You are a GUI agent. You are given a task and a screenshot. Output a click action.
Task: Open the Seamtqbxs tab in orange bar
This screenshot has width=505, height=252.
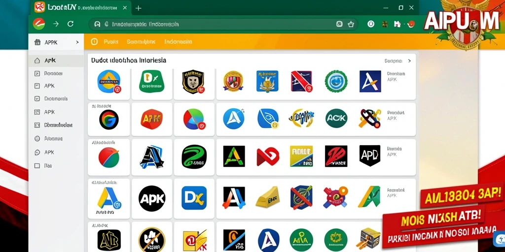(x=141, y=42)
